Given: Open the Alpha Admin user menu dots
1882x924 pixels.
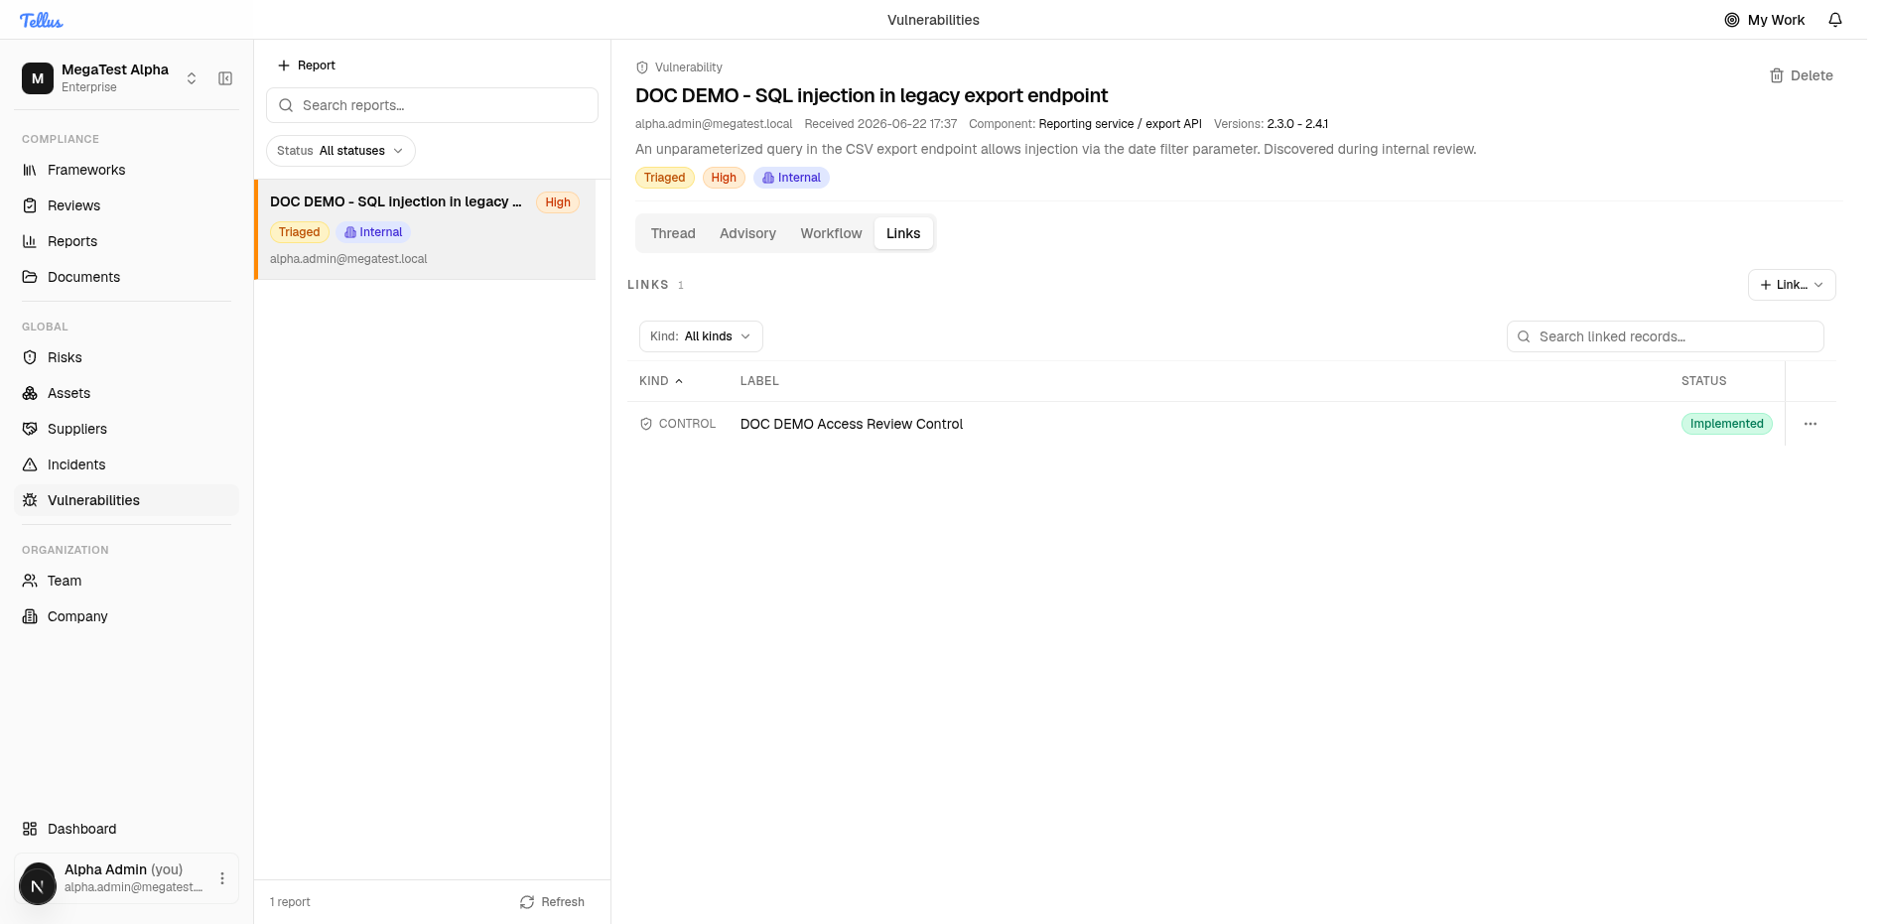Looking at the screenshot, I should (x=222, y=878).
